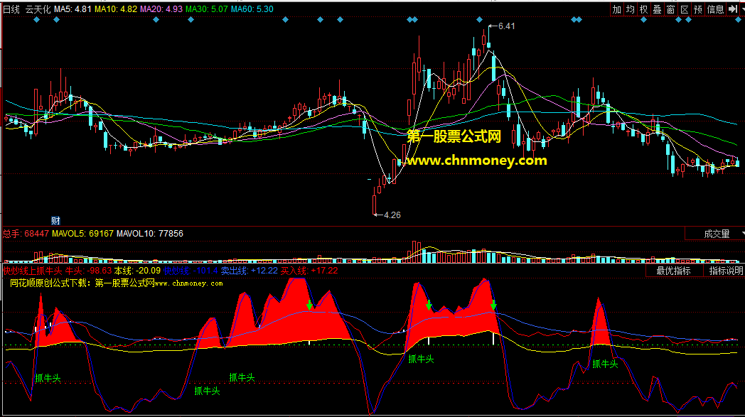Viewport: 745px width, 417px height.
Task: Open the 指标说明 indicator description
Action: (726, 271)
